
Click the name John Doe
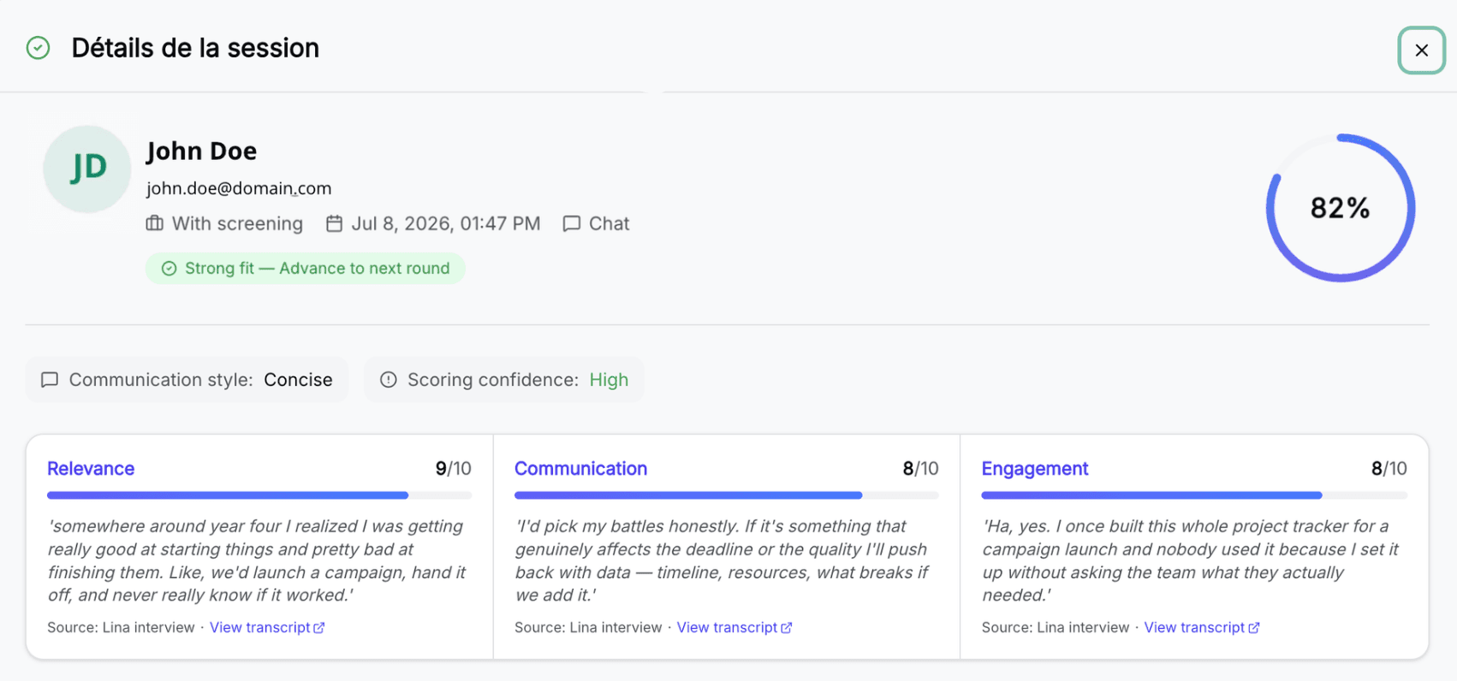tap(201, 151)
